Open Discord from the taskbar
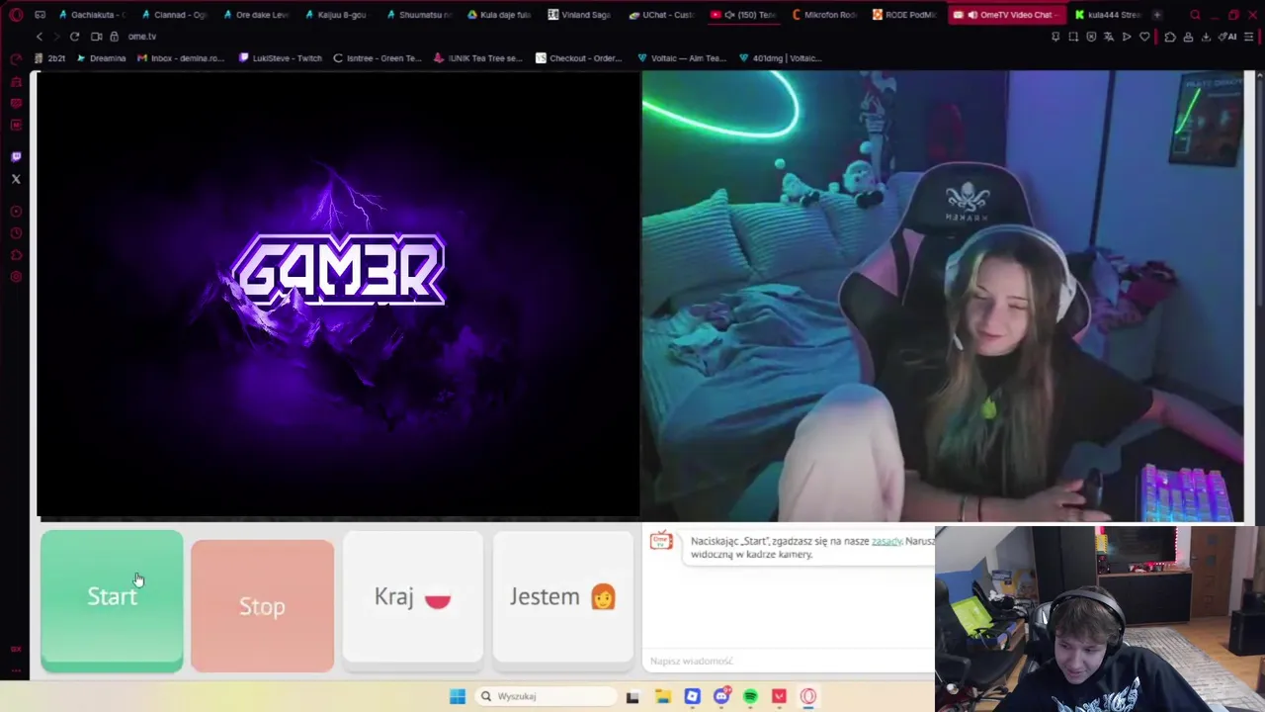Viewport: 1265px width, 712px height. (721, 696)
